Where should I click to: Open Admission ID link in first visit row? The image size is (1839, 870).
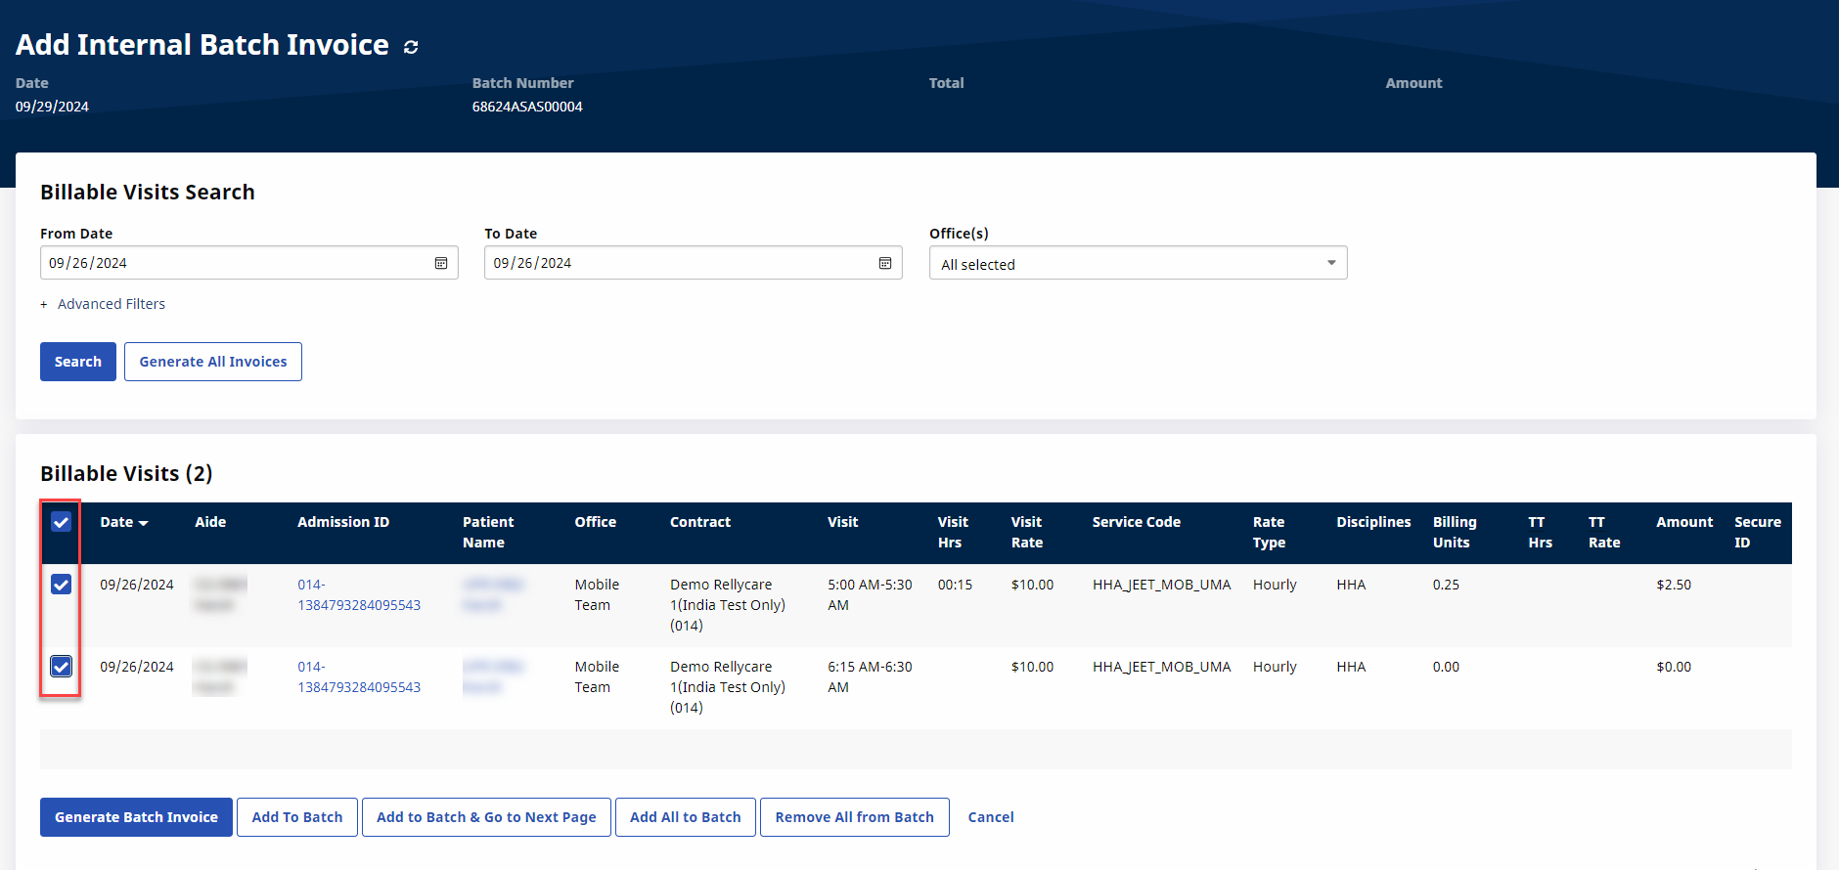358,595
